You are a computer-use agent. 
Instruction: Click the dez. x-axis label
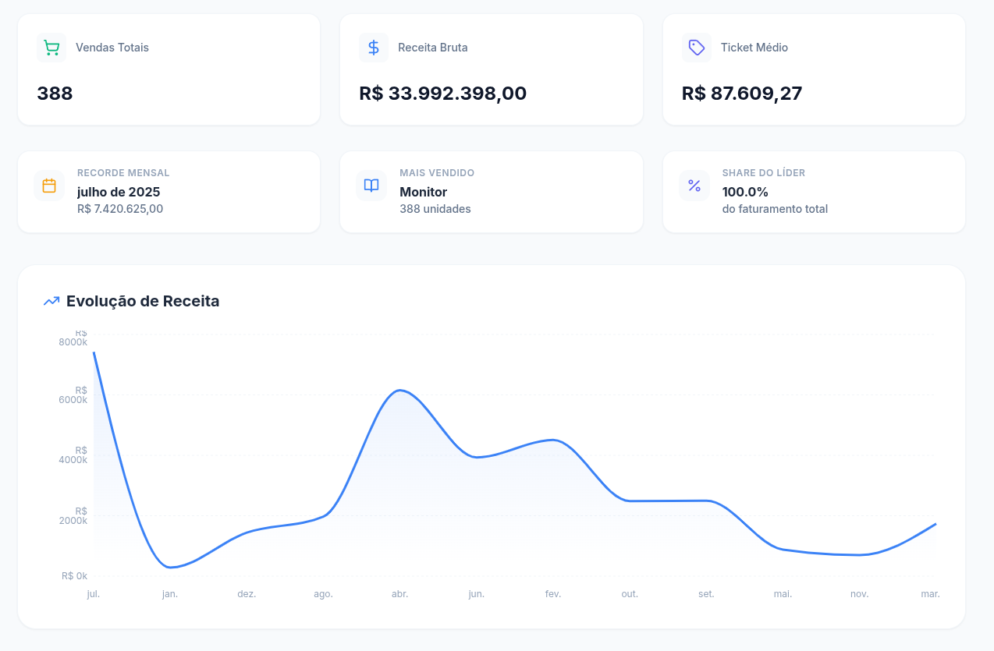click(247, 594)
